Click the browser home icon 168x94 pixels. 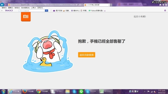tap(160, 5)
